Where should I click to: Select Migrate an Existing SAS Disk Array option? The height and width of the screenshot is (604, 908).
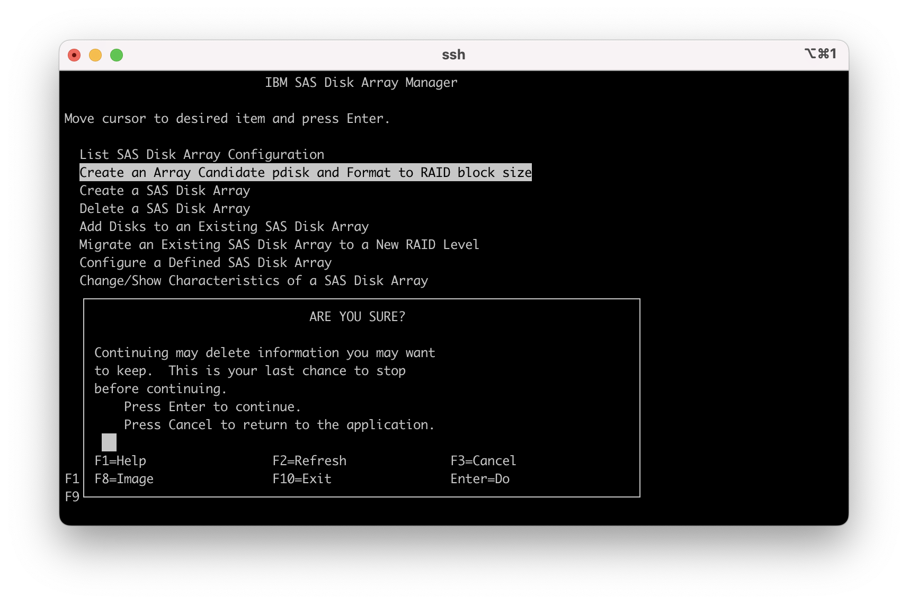[x=279, y=245]
